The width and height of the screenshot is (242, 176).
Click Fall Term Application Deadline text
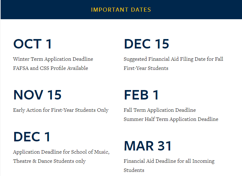pos(160,110)
